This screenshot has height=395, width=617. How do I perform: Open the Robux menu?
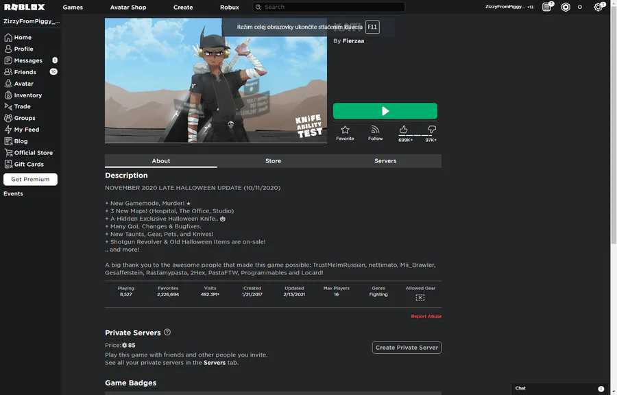(x=230, y=7)
